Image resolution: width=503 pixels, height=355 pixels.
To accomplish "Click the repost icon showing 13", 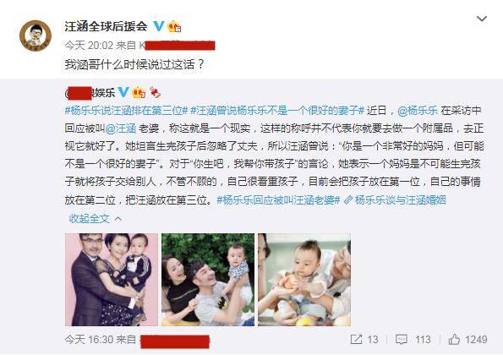I will coord(357,339).
